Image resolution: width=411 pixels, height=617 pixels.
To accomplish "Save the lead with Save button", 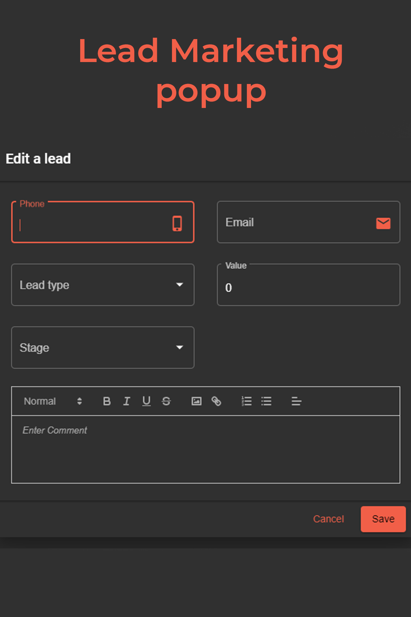I will 383,519.
